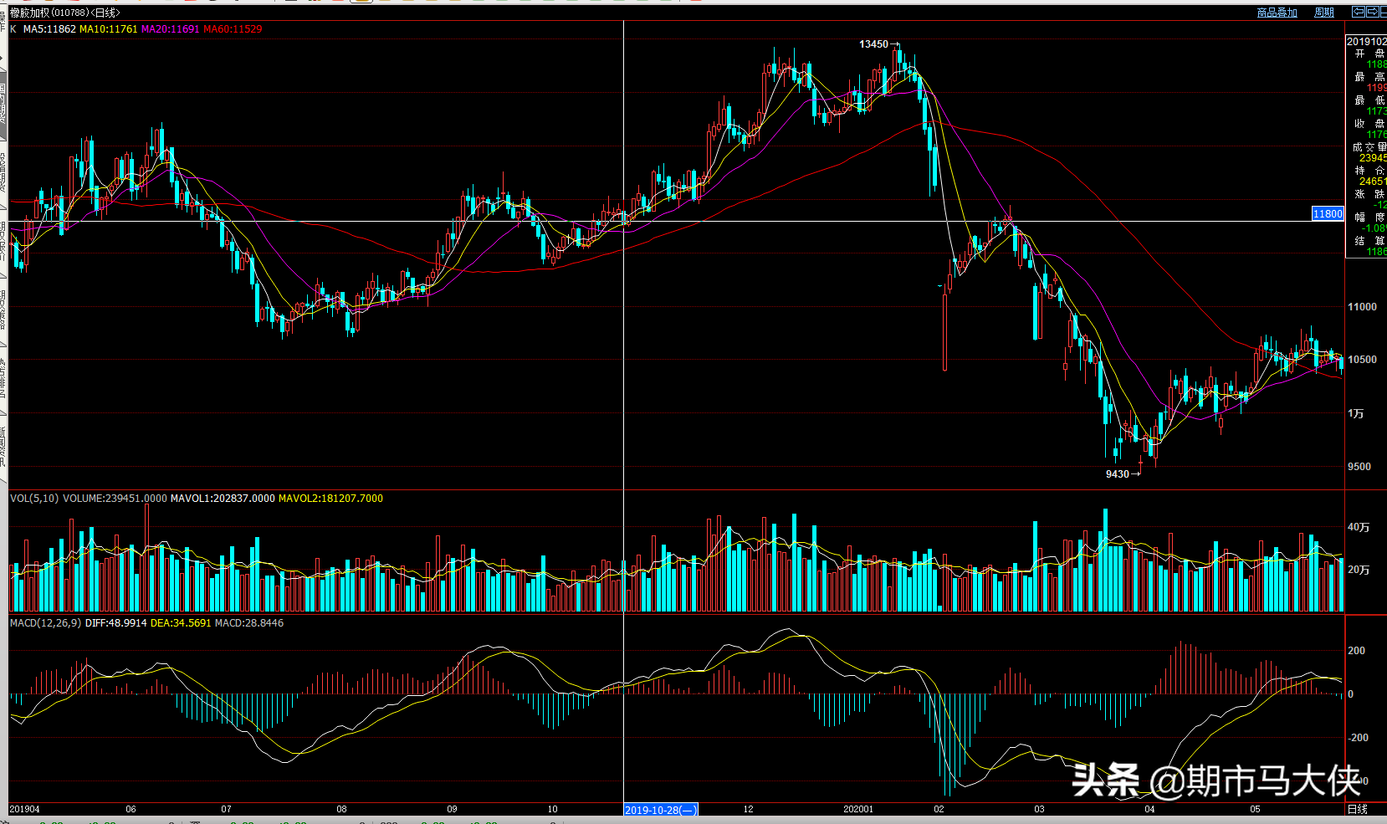Click the 11800 crosshair price tag

tap(1328, 213)
